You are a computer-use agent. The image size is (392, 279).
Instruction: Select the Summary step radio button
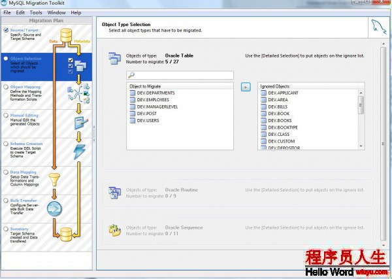pyautogui.click(x=6, y=229)
